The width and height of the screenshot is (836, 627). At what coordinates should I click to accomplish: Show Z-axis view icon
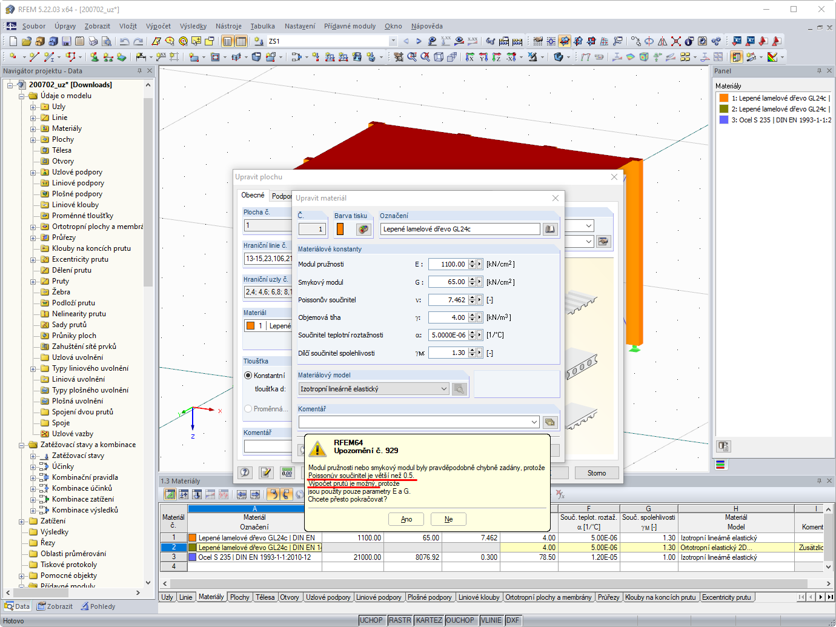pos(497,57)
